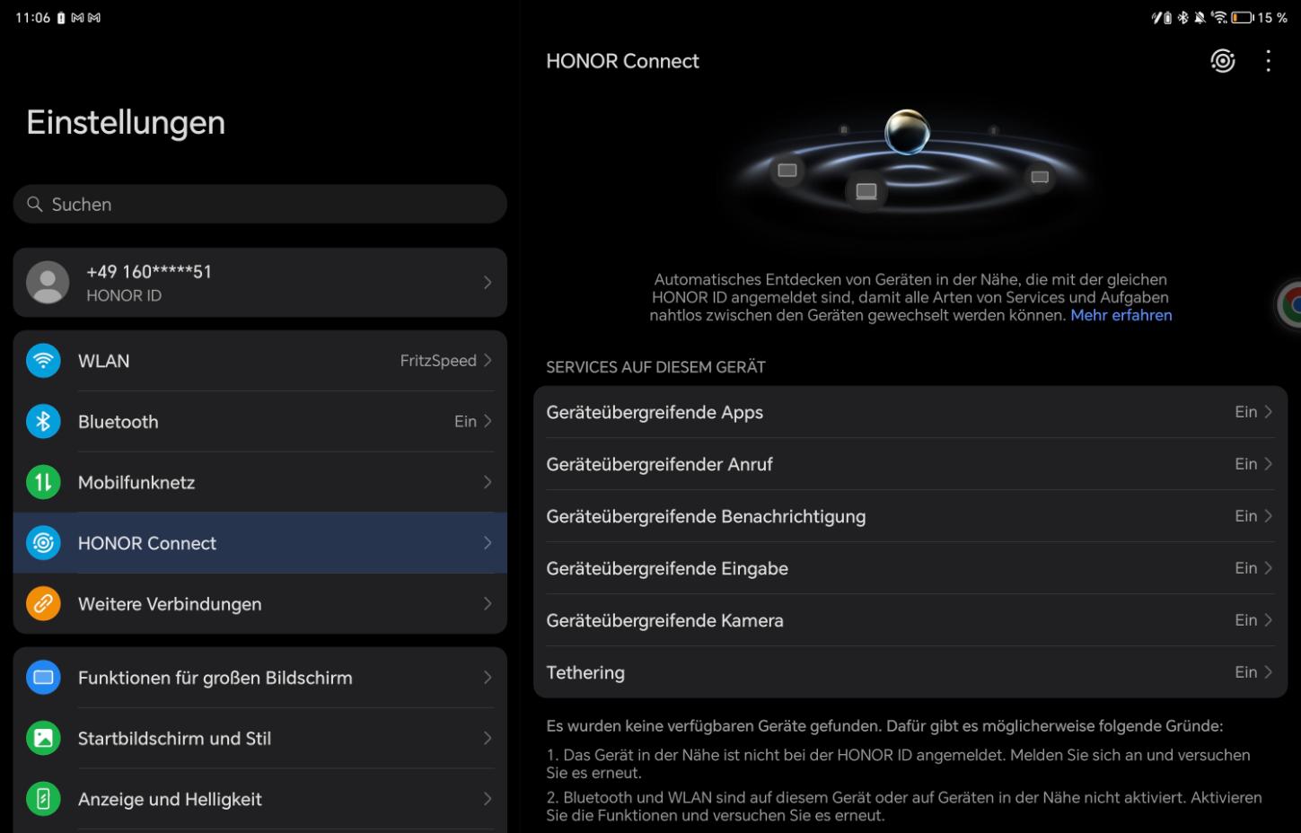Expand the WLAN FritzSpeed chevron
This screenshot has height=833, width=1301.
488,361
